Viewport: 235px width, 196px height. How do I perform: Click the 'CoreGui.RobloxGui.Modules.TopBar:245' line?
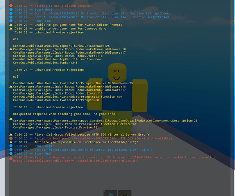[45, 63]
